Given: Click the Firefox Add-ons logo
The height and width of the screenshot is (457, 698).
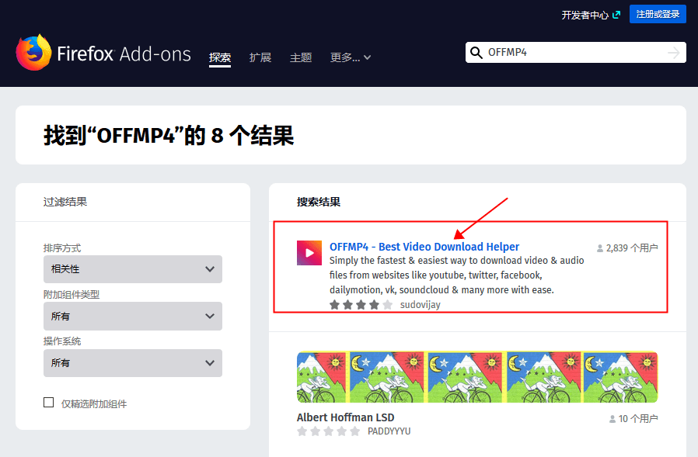Looking at the screenshot, I should point(103,53).
